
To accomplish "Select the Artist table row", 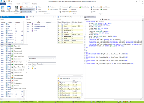I will (x=12, y=96).
